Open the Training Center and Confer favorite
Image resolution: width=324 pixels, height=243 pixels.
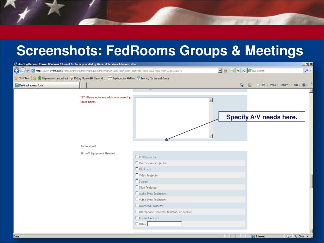(x=154, y=78)
